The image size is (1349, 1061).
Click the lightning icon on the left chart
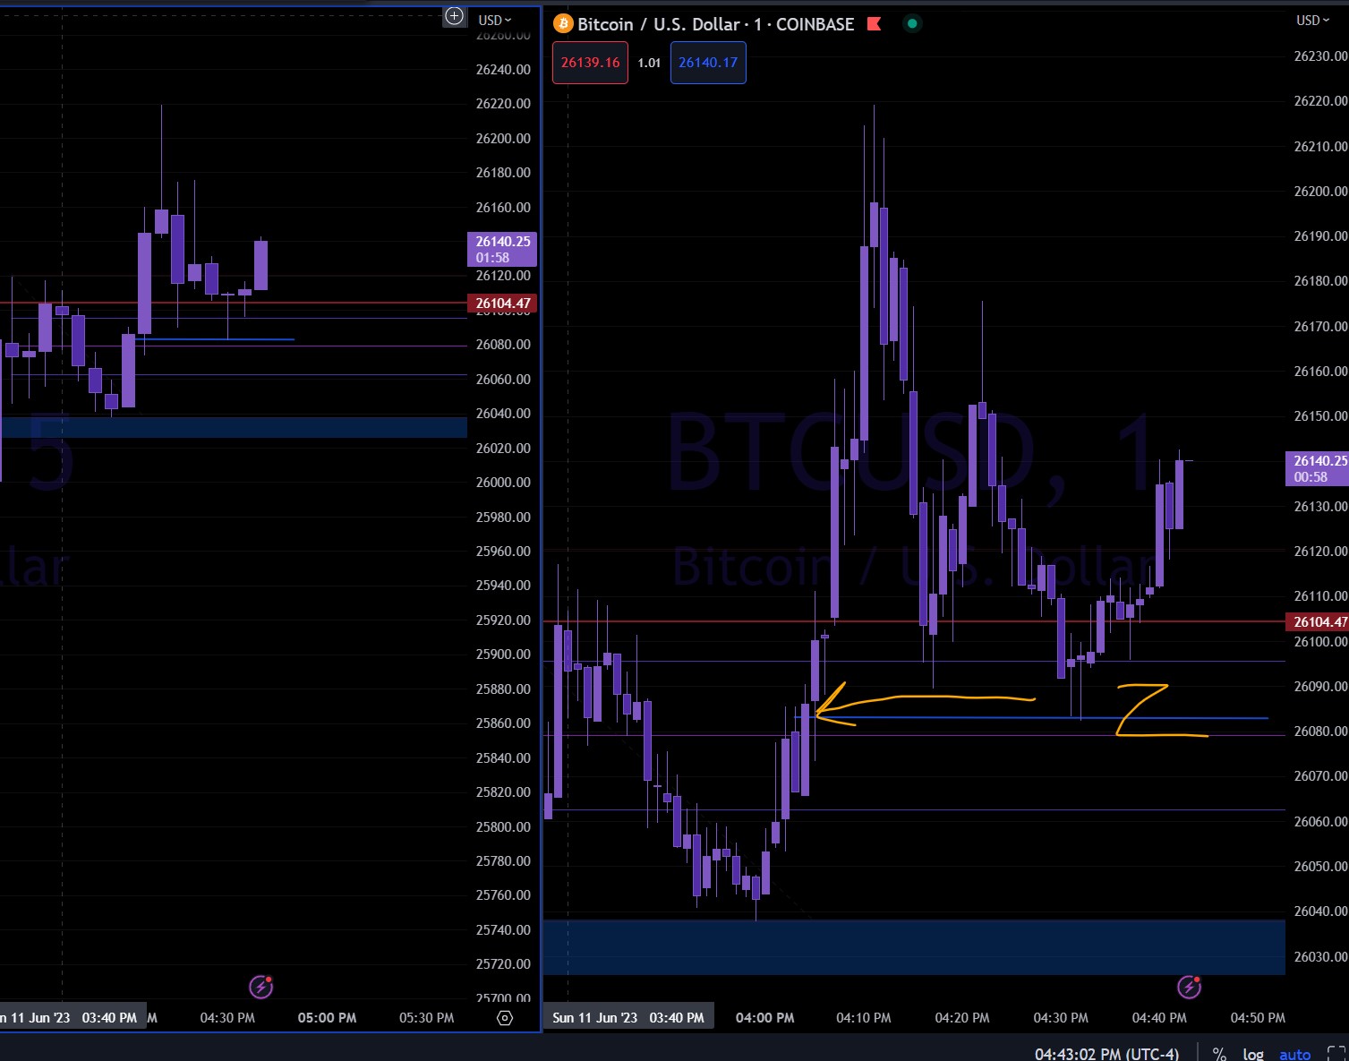(x=260, y=987)
